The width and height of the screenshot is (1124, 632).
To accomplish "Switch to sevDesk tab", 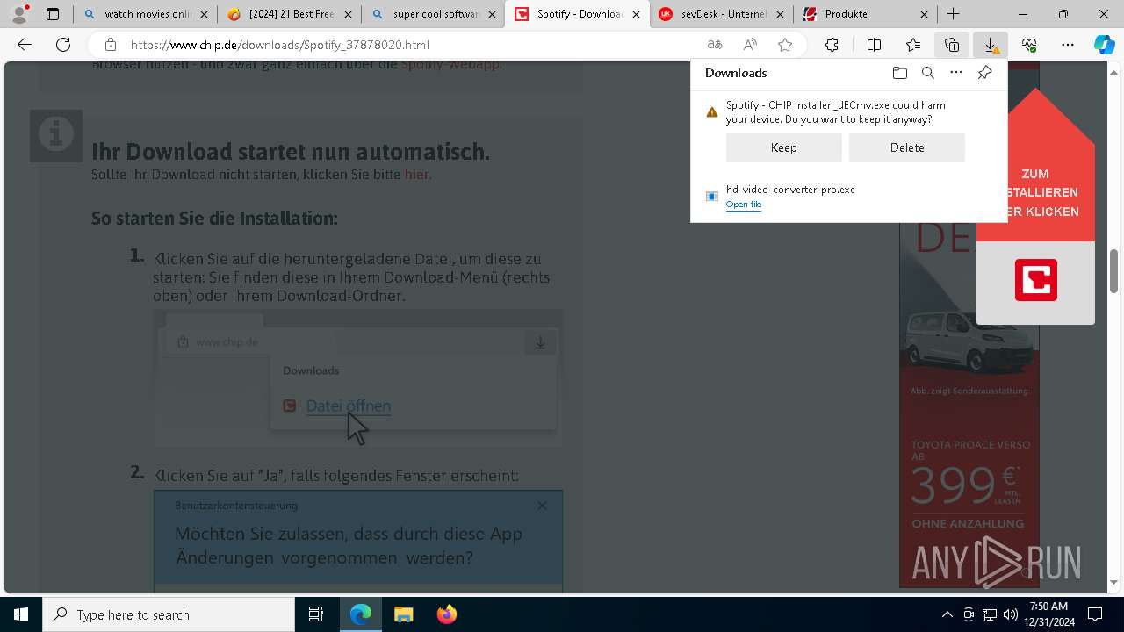I will (721, 14).
